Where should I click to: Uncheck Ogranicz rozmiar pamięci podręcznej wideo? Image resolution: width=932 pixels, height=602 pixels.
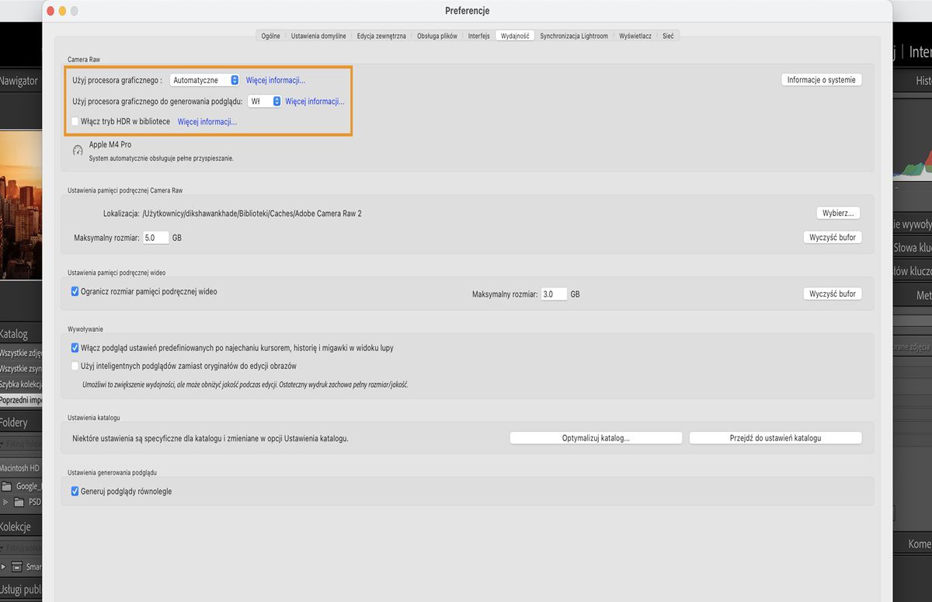75,292
